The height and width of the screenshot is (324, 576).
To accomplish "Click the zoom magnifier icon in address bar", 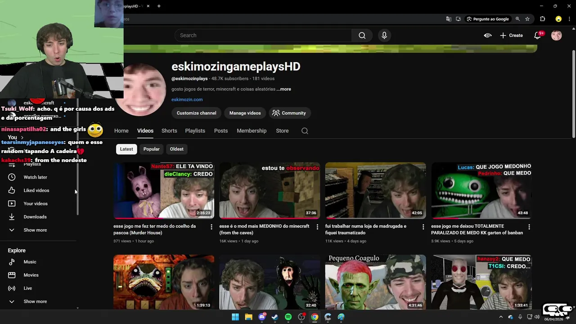I will tap(517, 19).
